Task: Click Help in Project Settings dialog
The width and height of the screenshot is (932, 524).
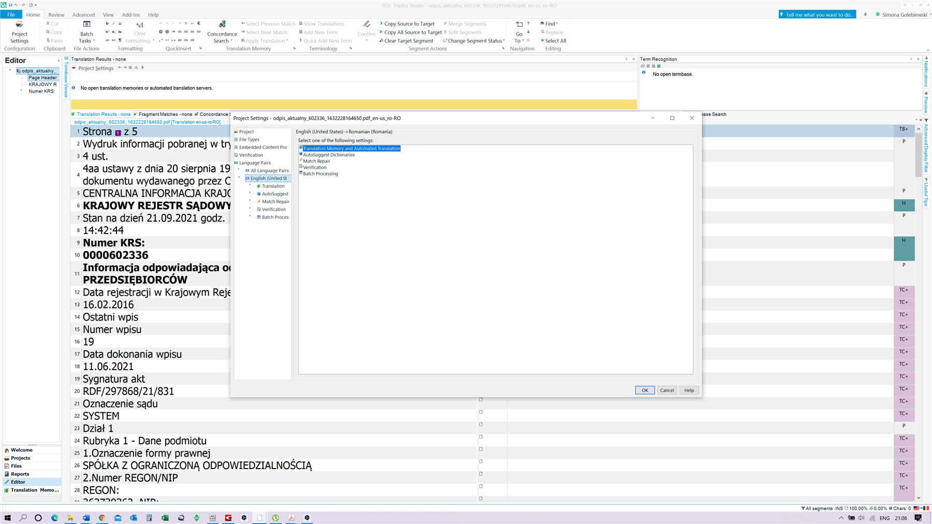Action: [689, 390]
